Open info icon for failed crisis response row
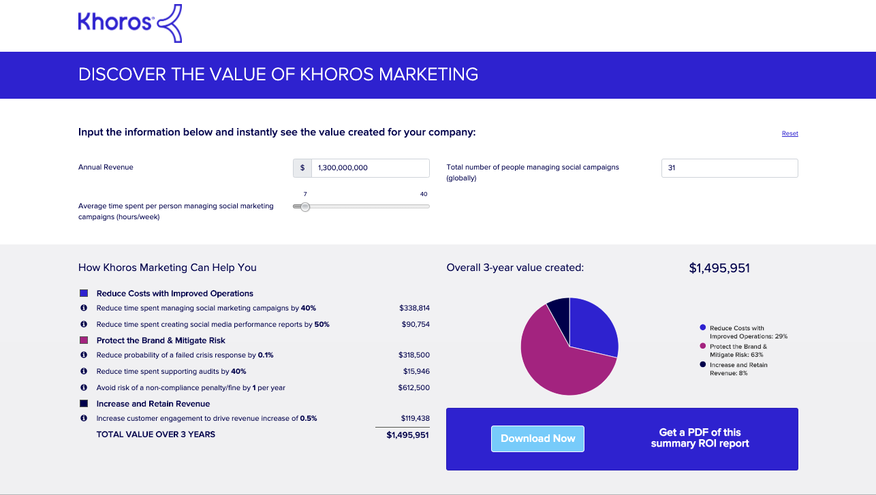 [x=84, y=355]
